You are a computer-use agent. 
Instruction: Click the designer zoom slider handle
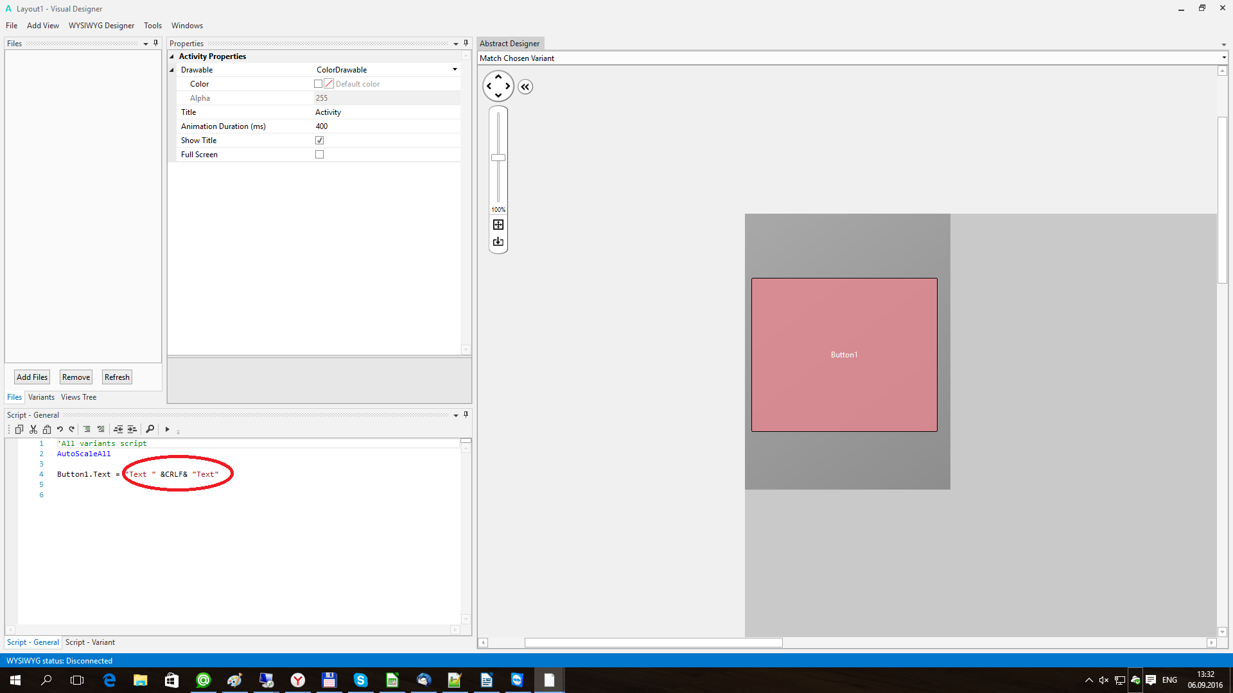498,158
